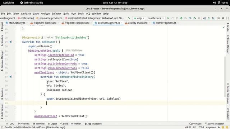Click the Apply Changes and Restart icon
This screenshot has width=230, height=129.
tap(172, 18)
